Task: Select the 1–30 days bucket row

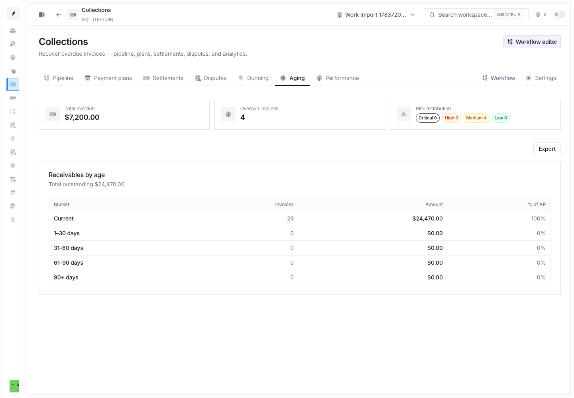Action: click(300, 233)
